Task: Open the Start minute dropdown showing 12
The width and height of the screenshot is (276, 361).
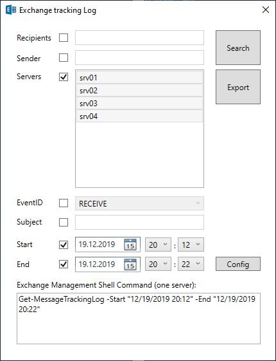Action: 191,245
